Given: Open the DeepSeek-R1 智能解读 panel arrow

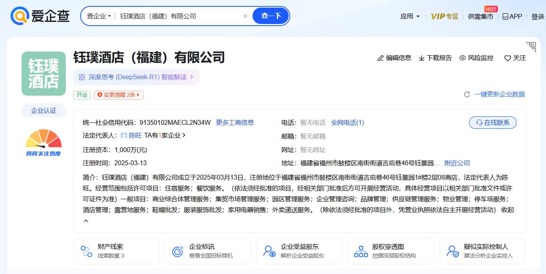Looking at the screenshot, I should [192, 77].
